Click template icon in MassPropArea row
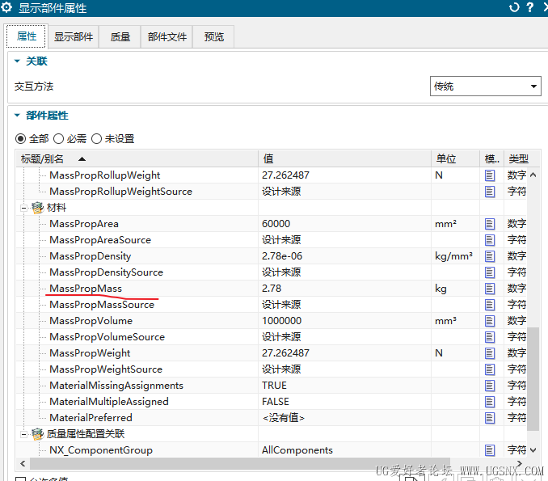The width and height of the screenshot is (548, 481). pos(490,224)
